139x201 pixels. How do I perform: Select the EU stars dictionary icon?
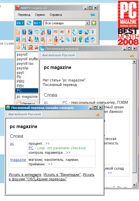click(x=30, y=32)
